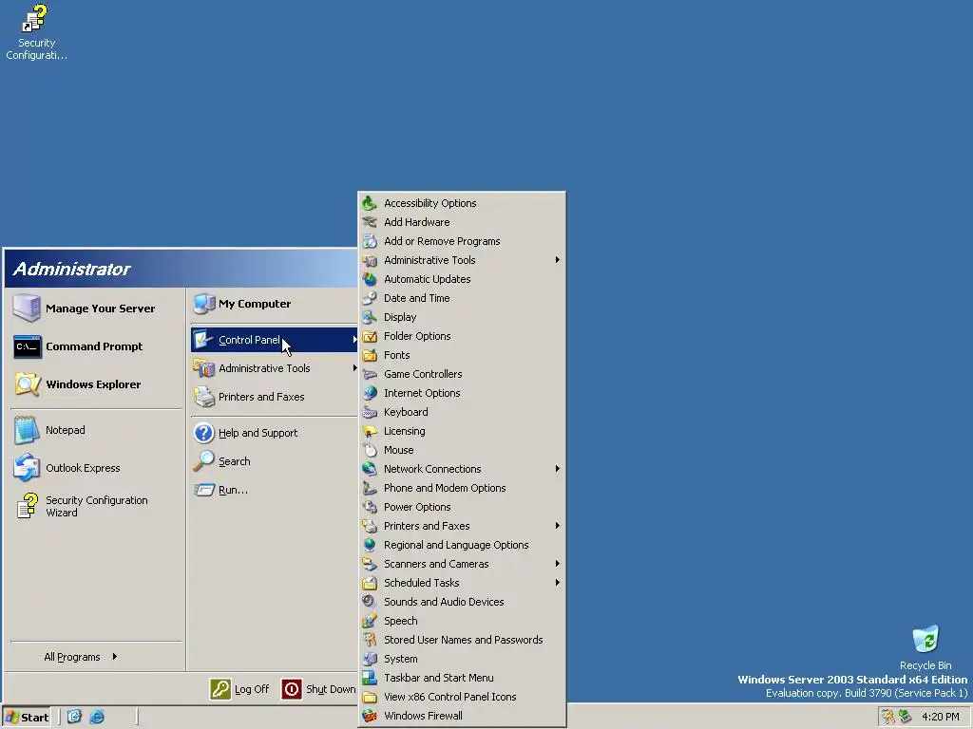Screen dimensions: 973x729
Task: Open the Power Options icon
Action: point(370,507)
